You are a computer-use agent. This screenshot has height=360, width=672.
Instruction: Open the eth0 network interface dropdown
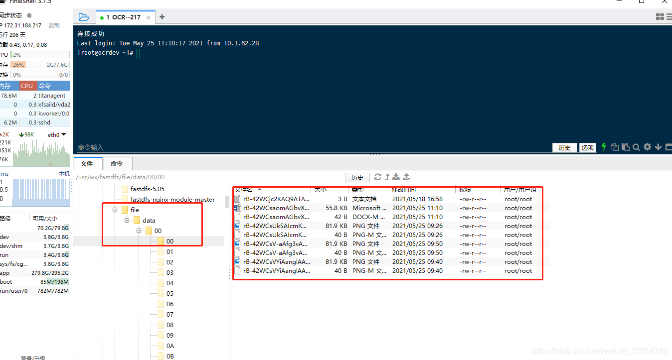pyautogui.click(x=57, y=135)
